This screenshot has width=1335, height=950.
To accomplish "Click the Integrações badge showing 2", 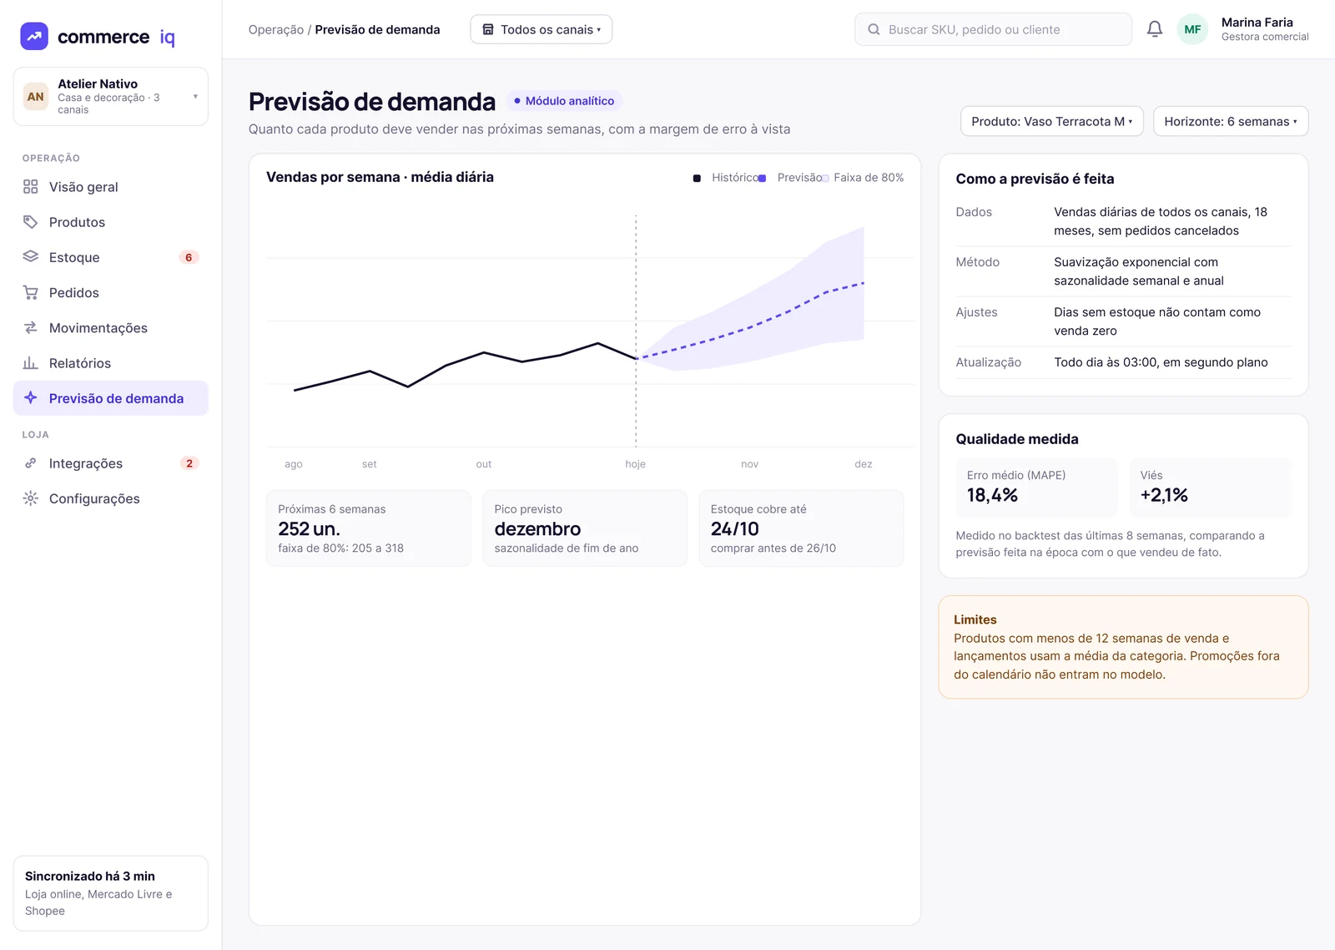I will 189,463.
